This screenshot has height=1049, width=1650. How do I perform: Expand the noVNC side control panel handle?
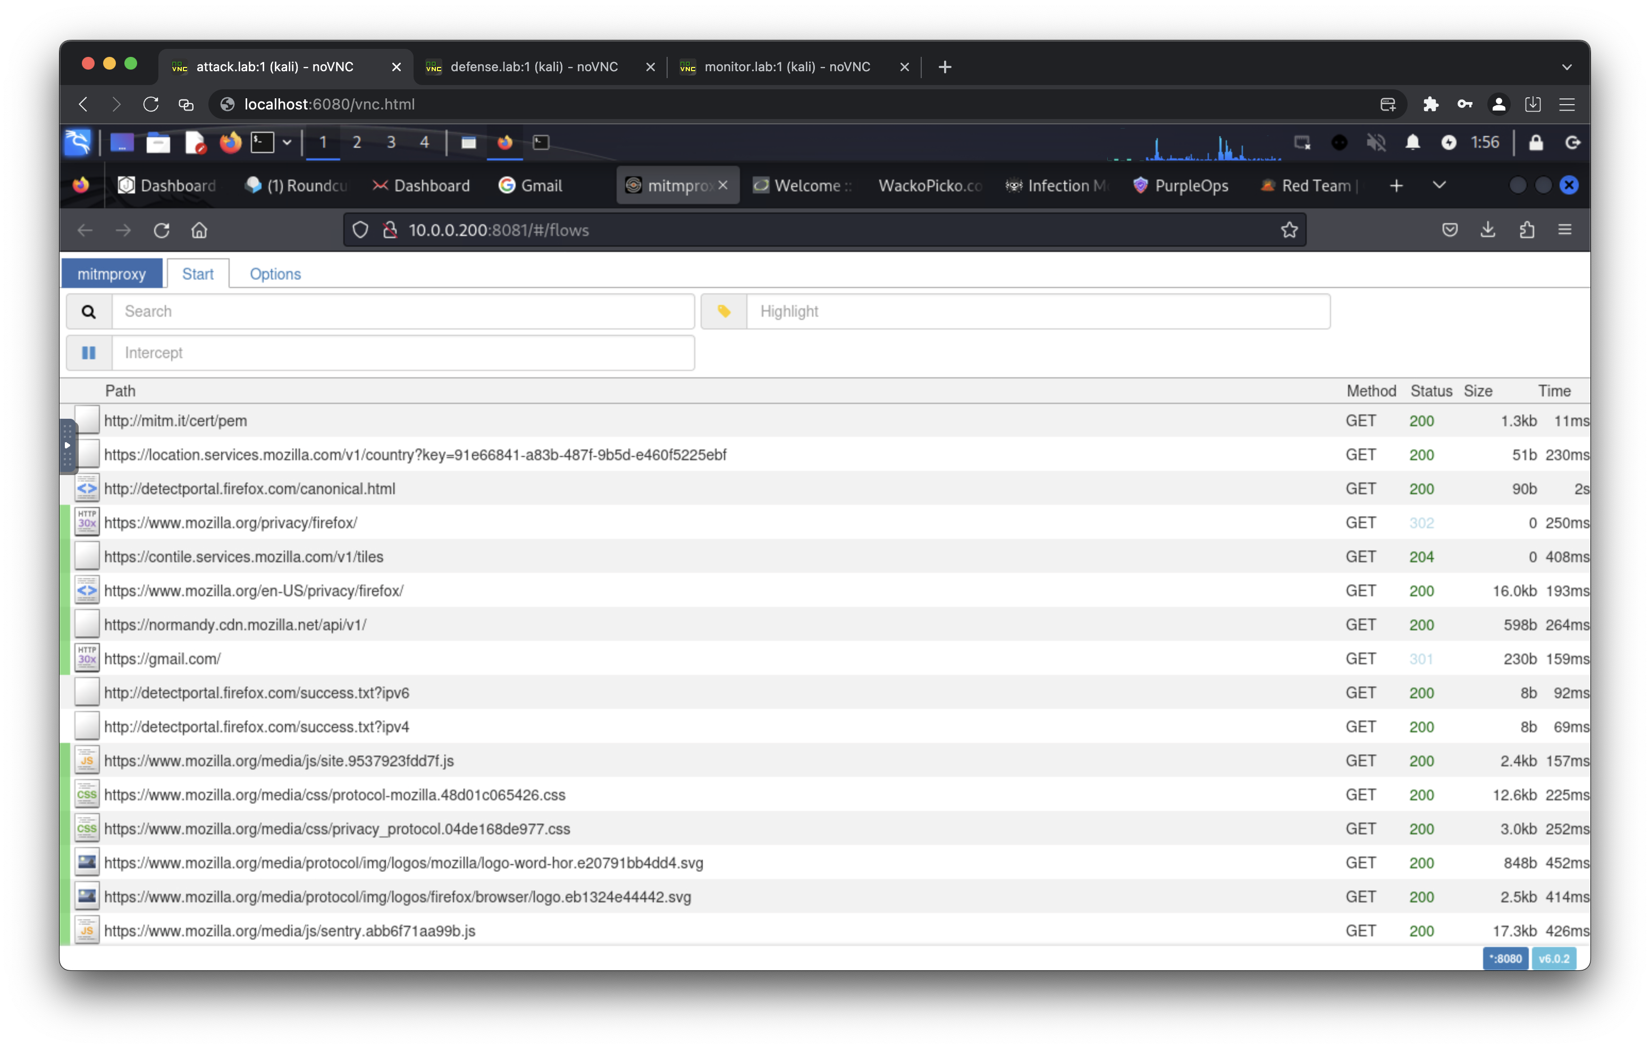[x=67, y=445]
